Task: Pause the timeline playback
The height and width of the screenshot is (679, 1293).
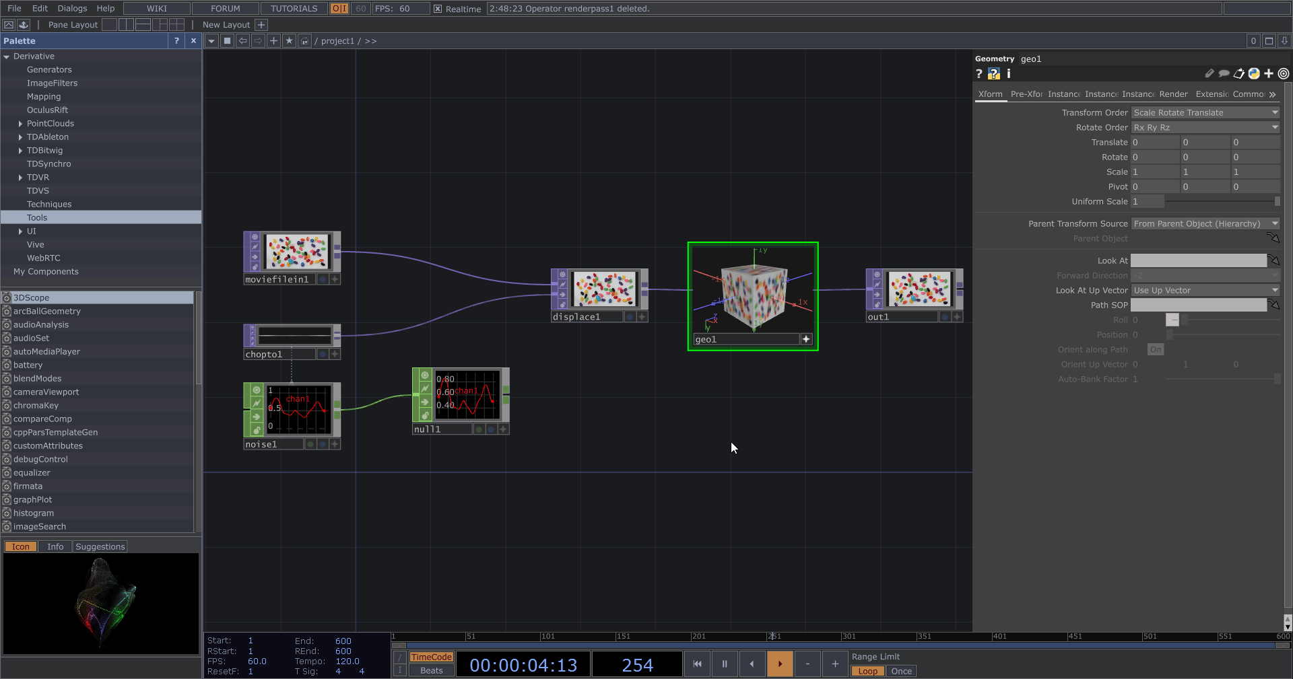Action: click(x=725, y=664)
